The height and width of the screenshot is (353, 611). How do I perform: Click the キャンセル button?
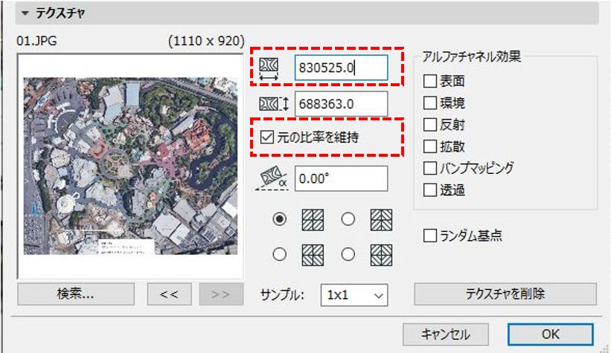coord(445,334)
